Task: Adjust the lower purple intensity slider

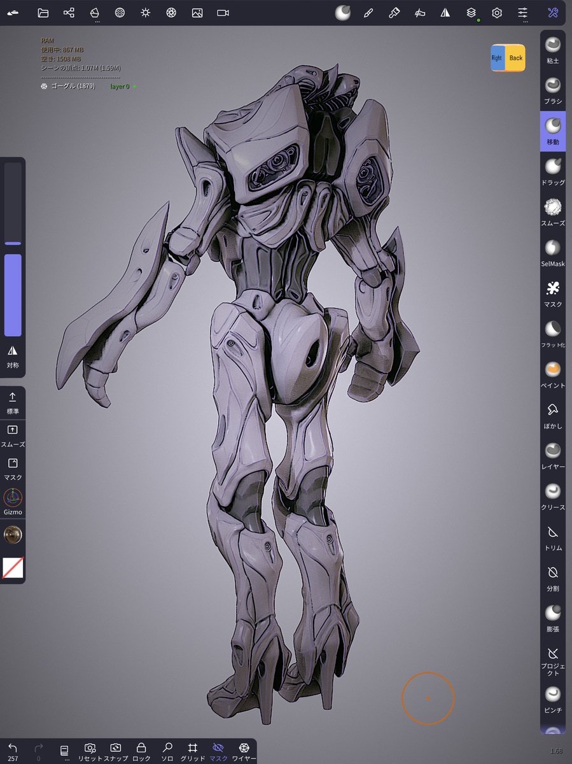Action: click(x=13, y=295)
